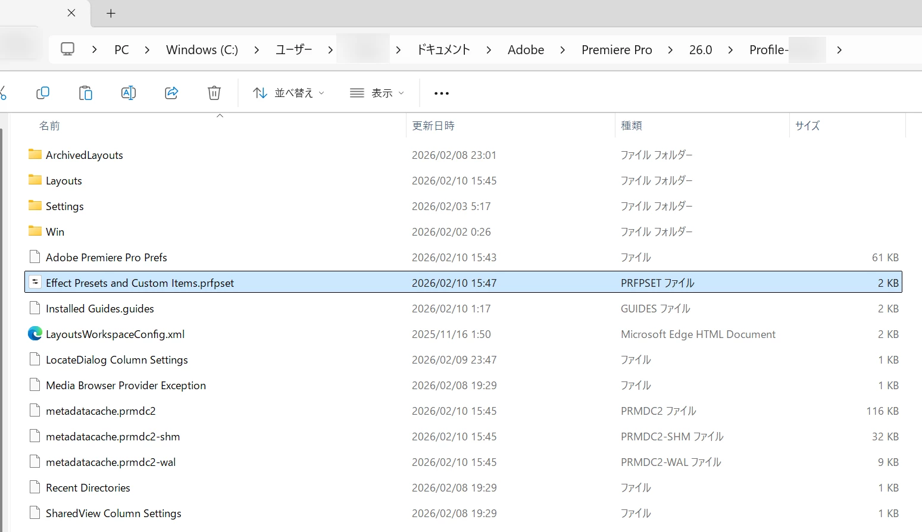Image resolution: width=922 pixels, height=532 pixels.
Task: Sort by 更新日時 column header
Action: point(433,126)
